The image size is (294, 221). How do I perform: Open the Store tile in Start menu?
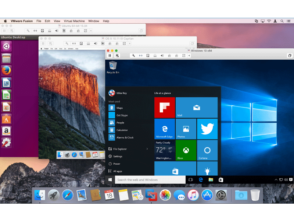pos(175,169)
